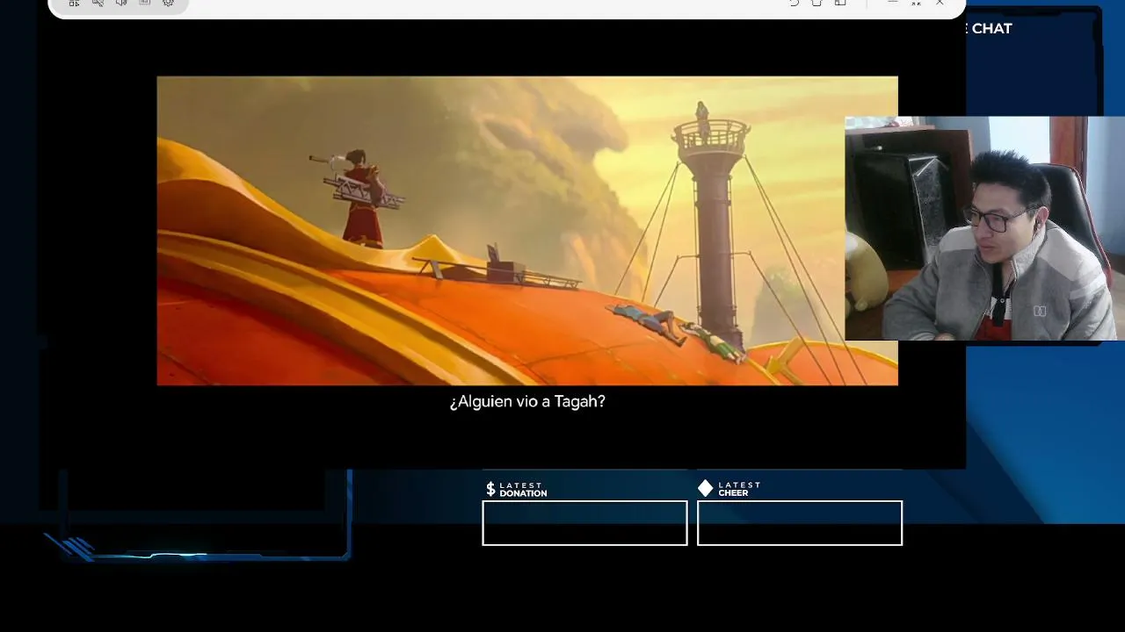Minimize the video player window

[892, 3]
